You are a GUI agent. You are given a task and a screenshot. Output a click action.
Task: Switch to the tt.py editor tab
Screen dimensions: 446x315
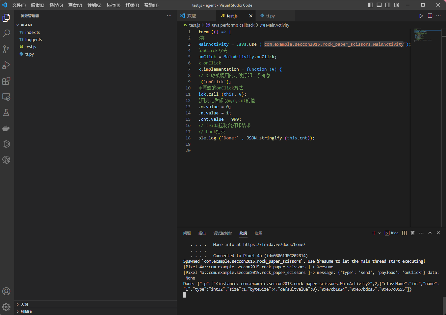[270, 16]
